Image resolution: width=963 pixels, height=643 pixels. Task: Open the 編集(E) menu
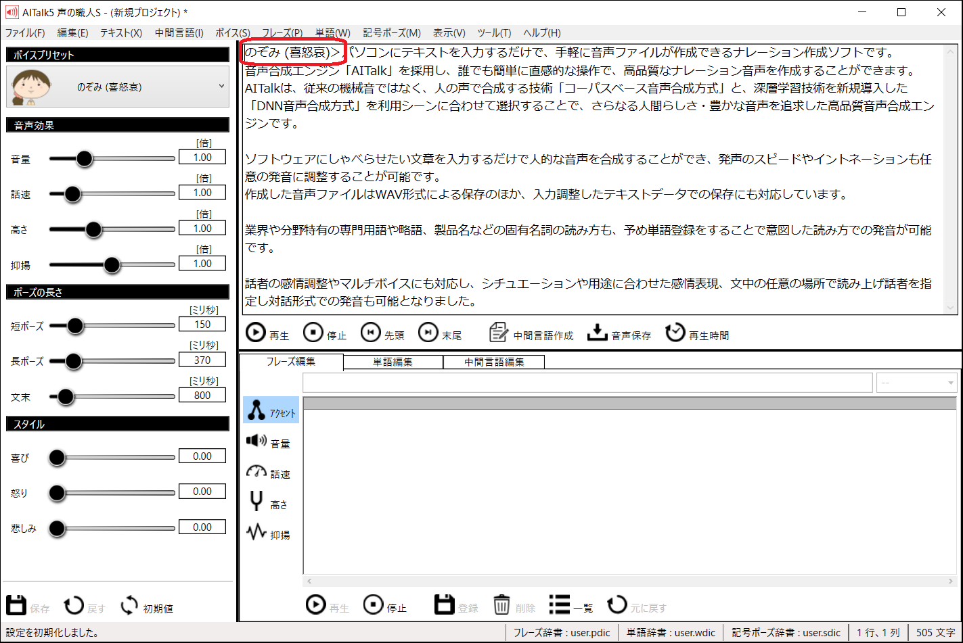(72, 32)
